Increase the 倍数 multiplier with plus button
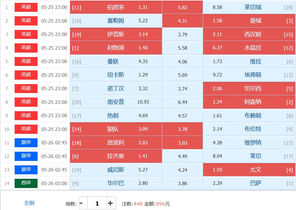Image resolution: width=296 pixels, height=210 pixels. point(111,203)
